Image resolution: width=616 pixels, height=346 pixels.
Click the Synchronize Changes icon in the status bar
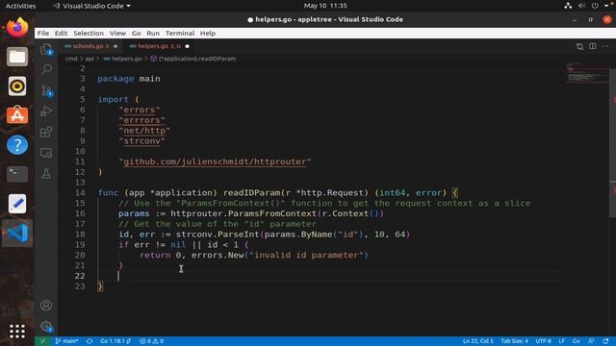90,341
